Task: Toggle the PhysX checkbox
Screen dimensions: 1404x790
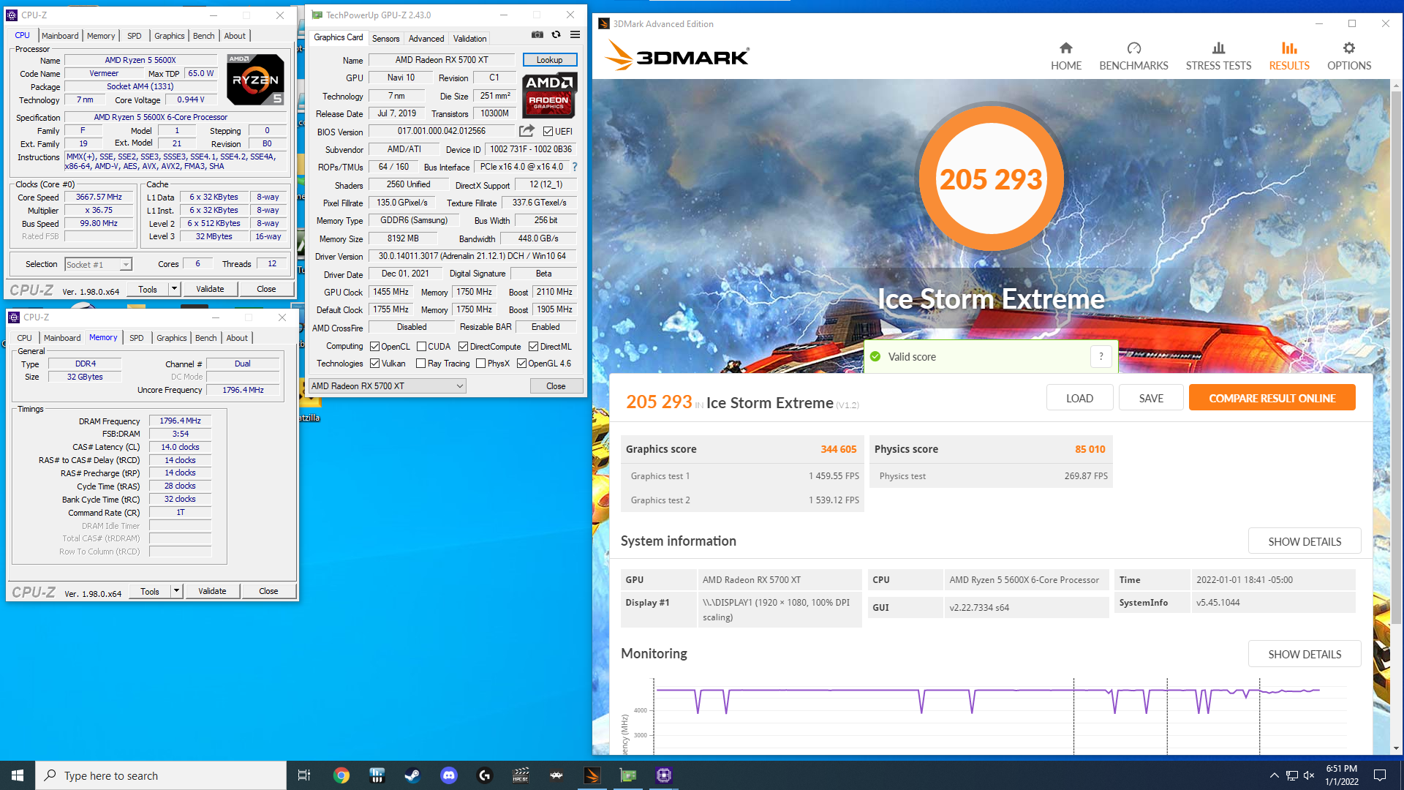Action: click(x=480, y=364)
